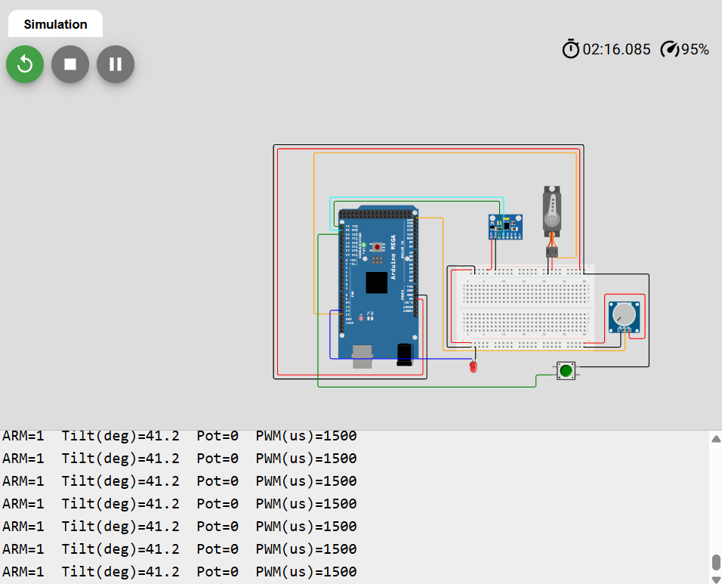The height and width of the screenshot is (584, 722).
Task: Pause the simulation
Action: pyautogui.click(x=116, y=64)
